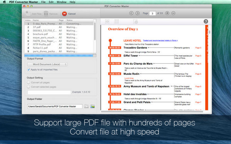Open the Apple menu
The height and width of the screenshot is (144, 231).
(x=4, y=2)
